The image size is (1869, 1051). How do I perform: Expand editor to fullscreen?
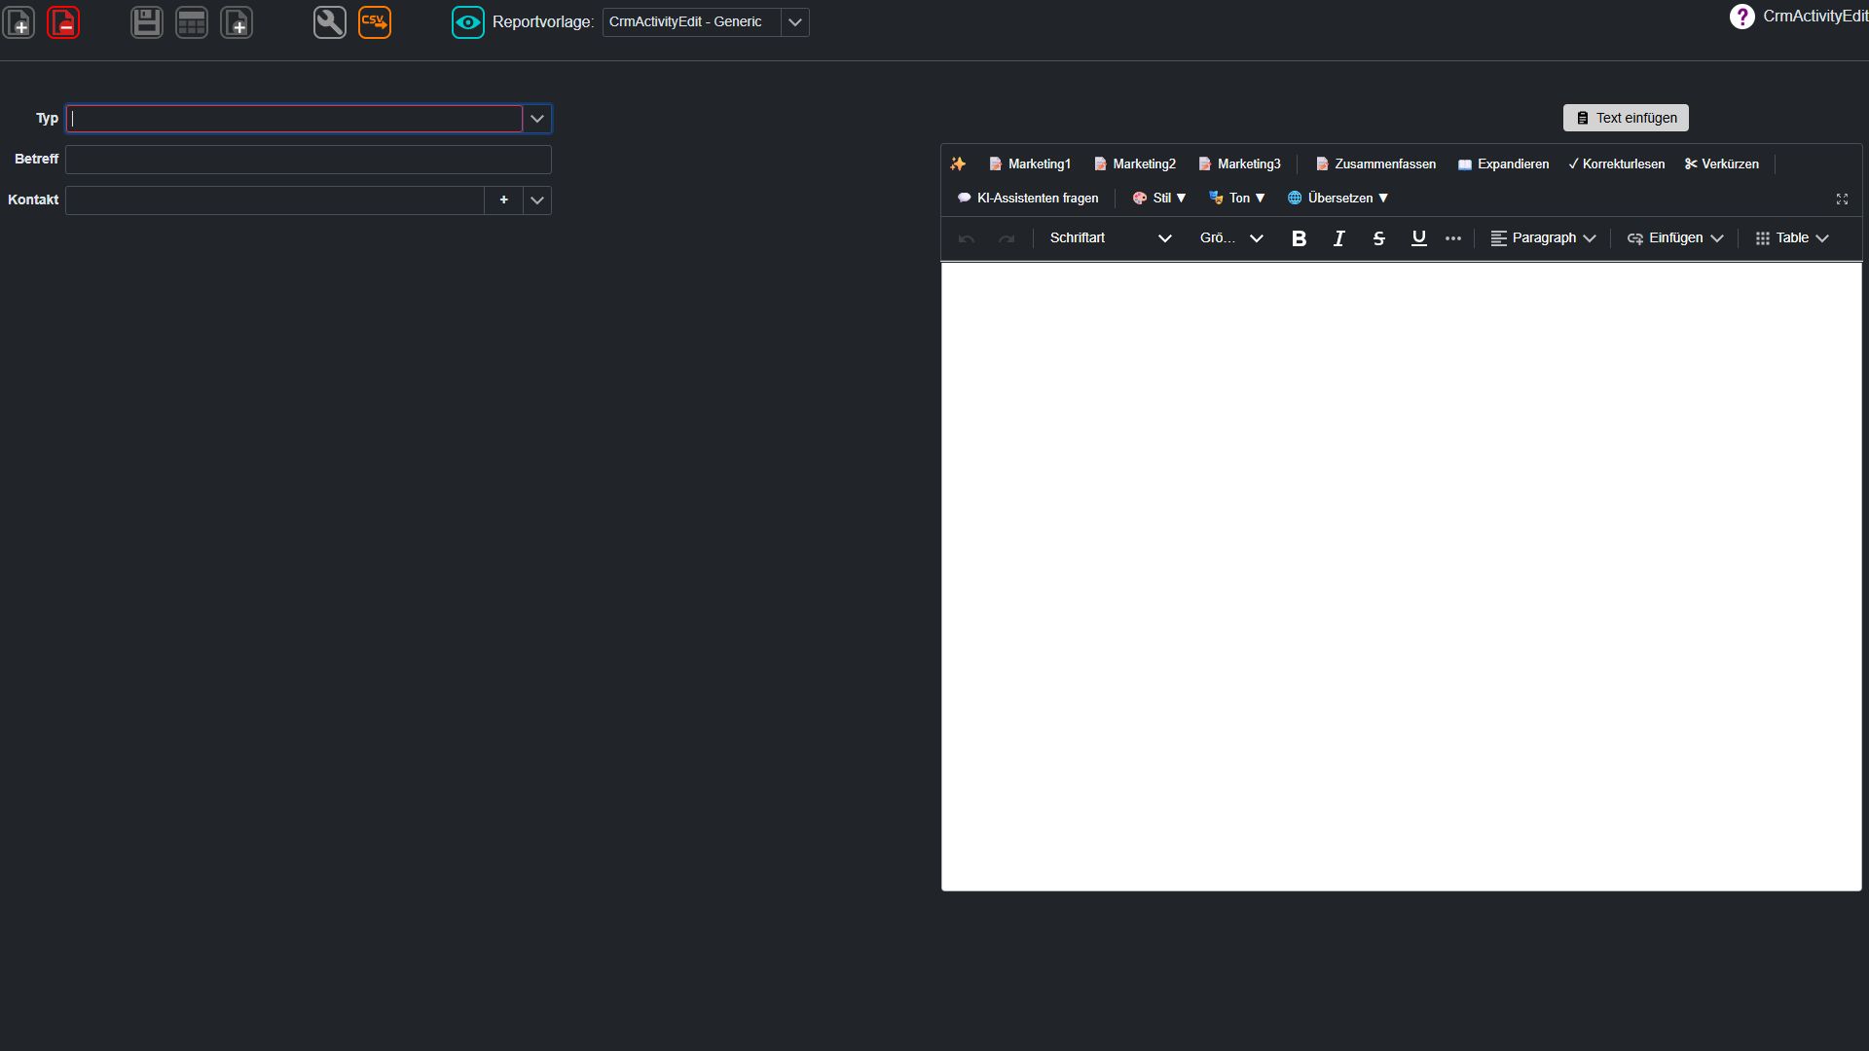(x=1842, y=199)
